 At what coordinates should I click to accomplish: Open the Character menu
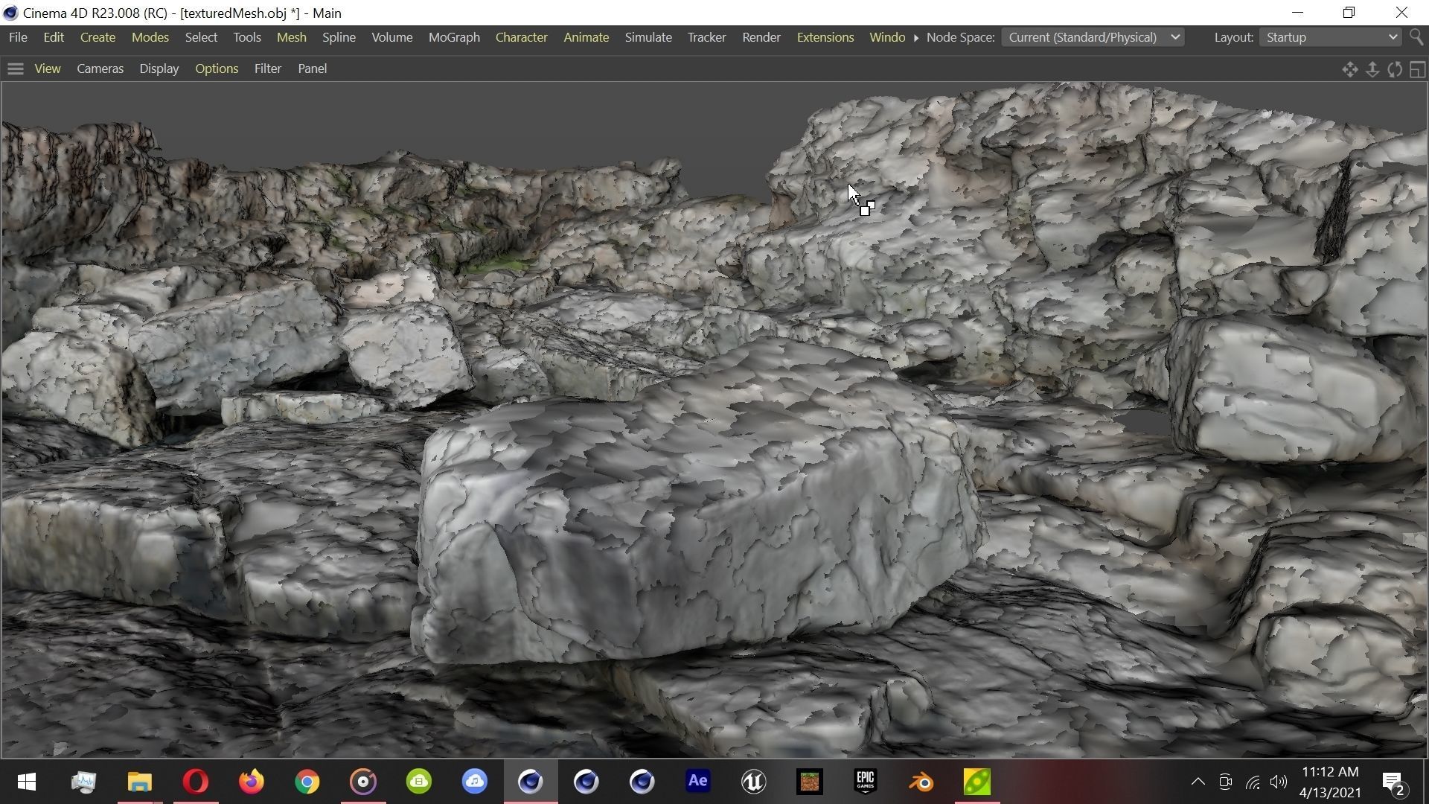click(x=521, y=37)
